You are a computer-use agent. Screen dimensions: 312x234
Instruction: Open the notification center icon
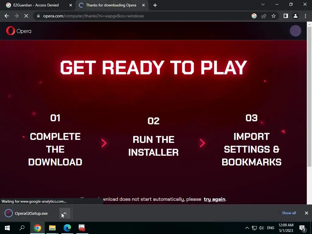click(x=303, y=228)
